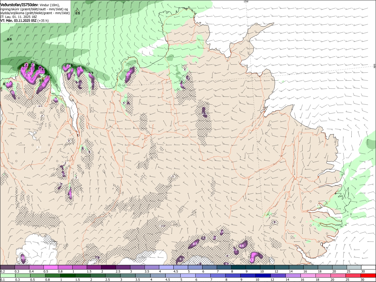Pick the dark green swatch between 1 and 1.5, rain legend
Image resolution: width=376 pixels, height=282 pixels.
(68, 276)
